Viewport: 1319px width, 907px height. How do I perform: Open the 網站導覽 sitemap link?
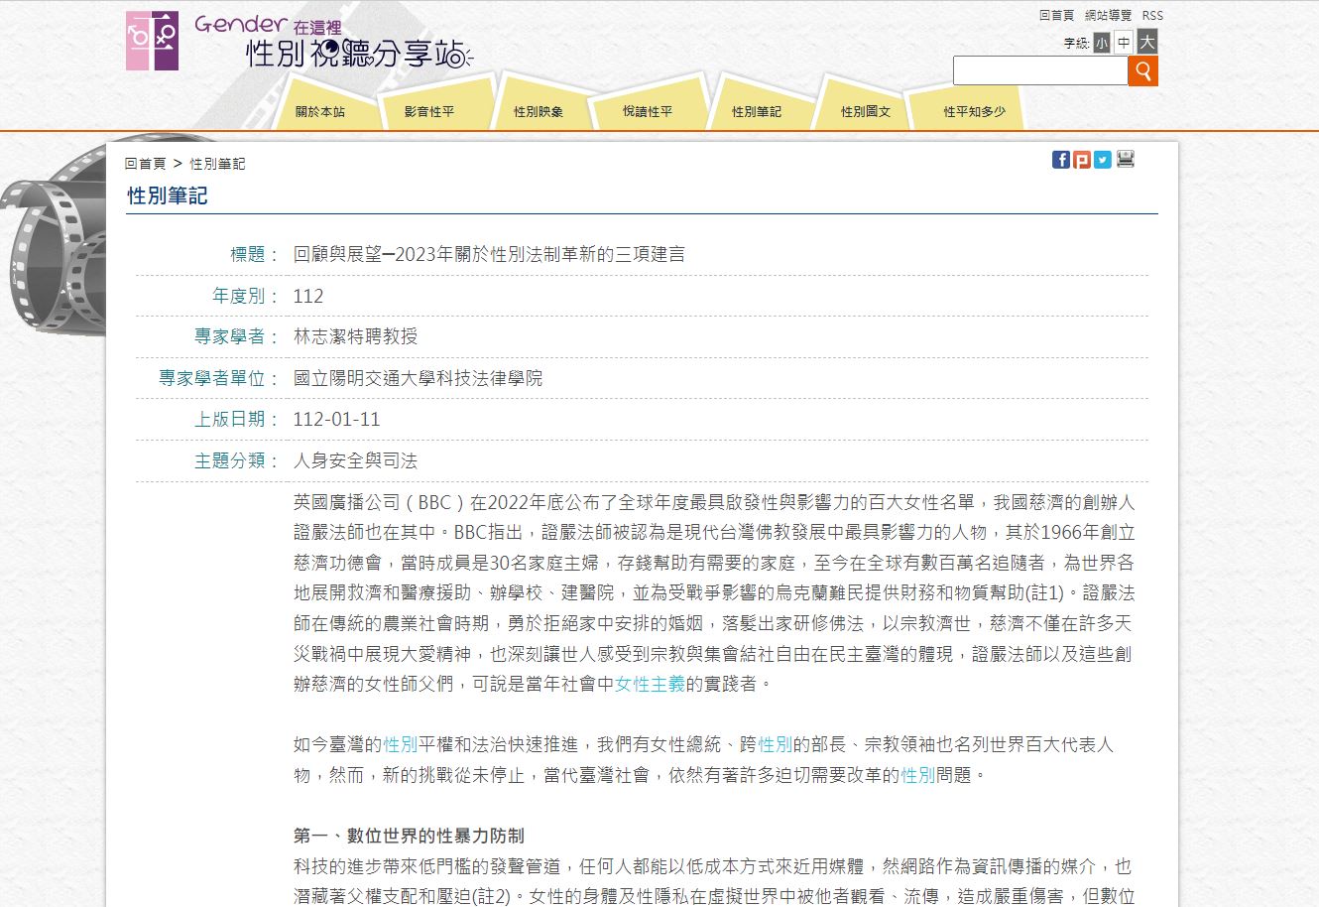pyautogui.click(x=1108, y=16)
